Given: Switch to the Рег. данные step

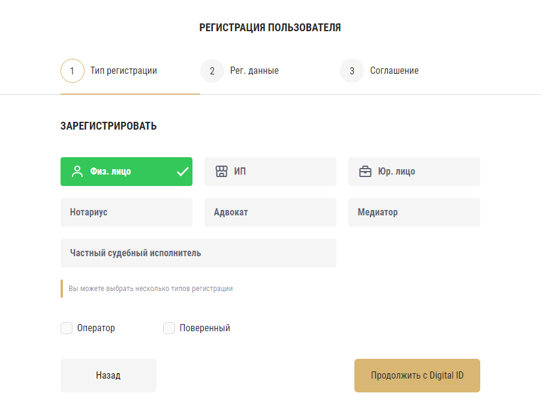Looking at the screenshot, I should coord(255,71).
